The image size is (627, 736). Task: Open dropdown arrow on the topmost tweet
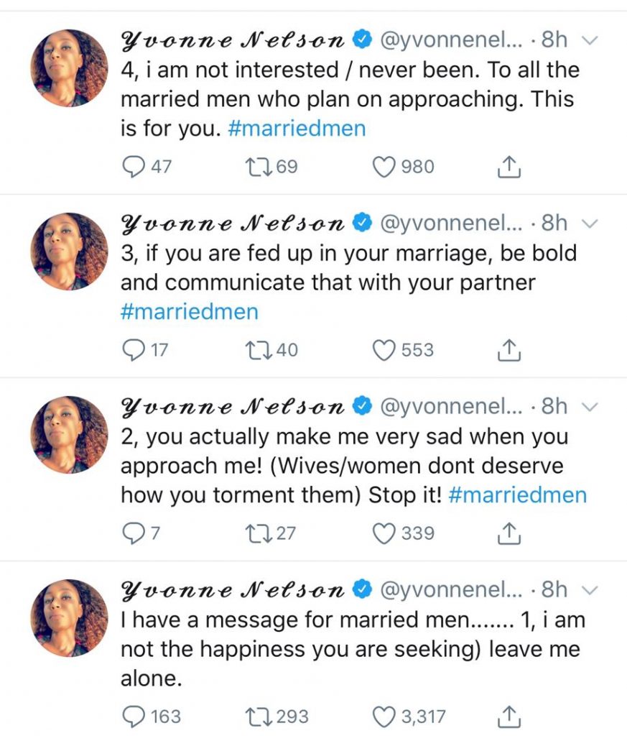pyautogui.click(x=590, y=41)
